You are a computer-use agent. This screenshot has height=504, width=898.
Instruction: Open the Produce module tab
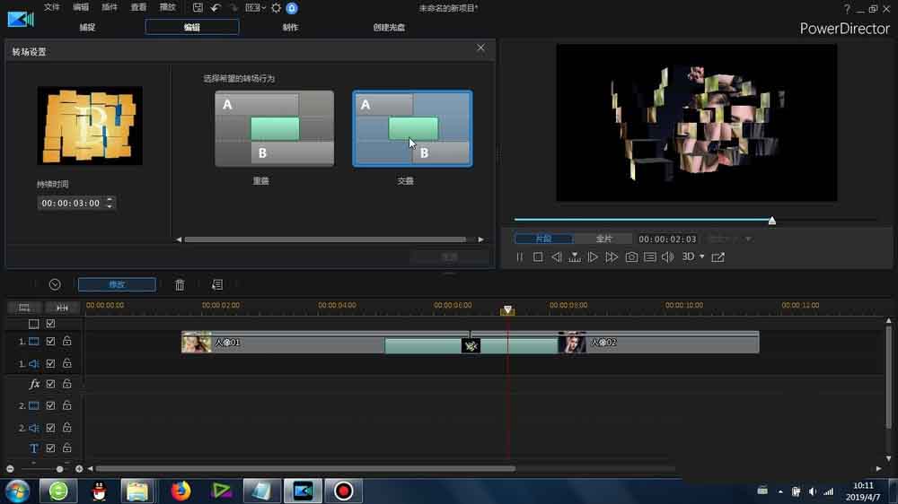coord(290,27)
